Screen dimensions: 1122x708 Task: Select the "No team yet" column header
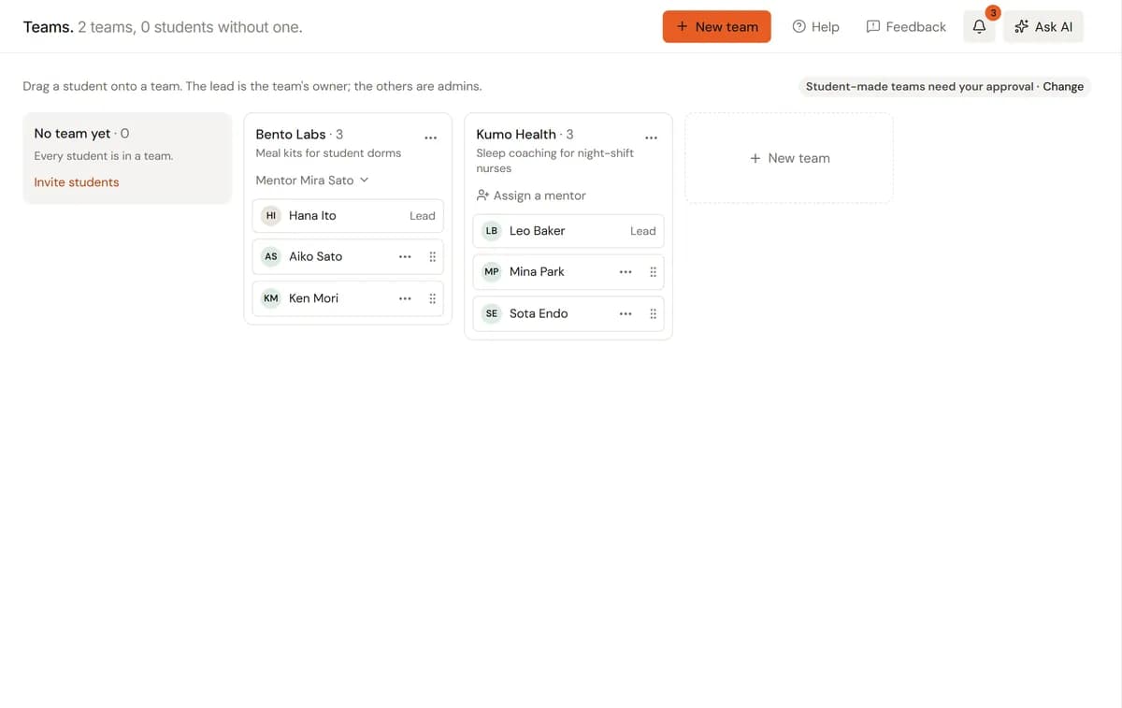(72, 134)
